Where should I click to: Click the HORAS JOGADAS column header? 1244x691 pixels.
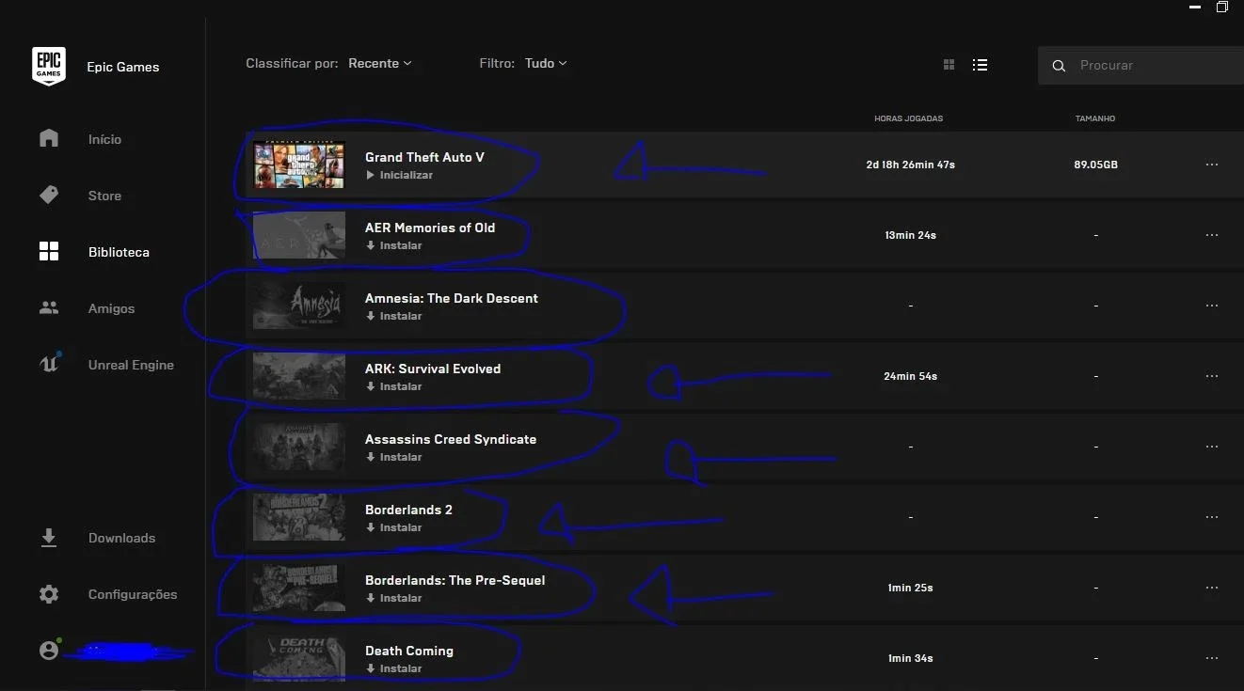(908, 118)
